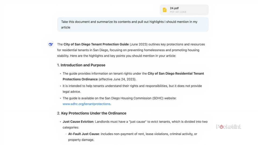The height and width of the screenshot is (145, 258).
Task: Click bold "Just Cause Eviction" term
Action: (78, 122)
